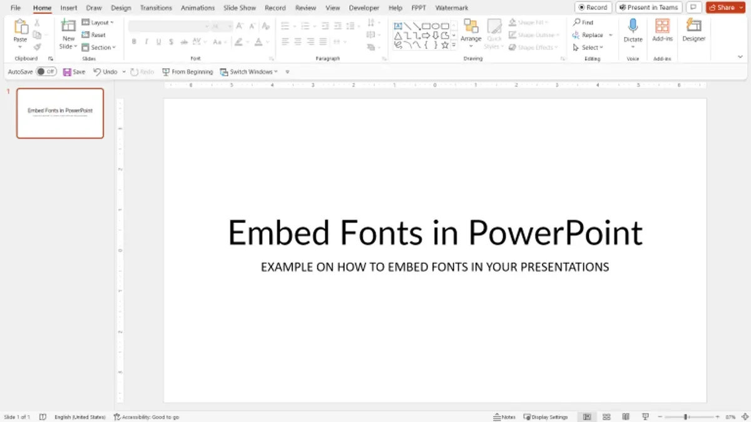Click the accessibility checker status icon
Viewport: 751px width, 422px height.
117,417
